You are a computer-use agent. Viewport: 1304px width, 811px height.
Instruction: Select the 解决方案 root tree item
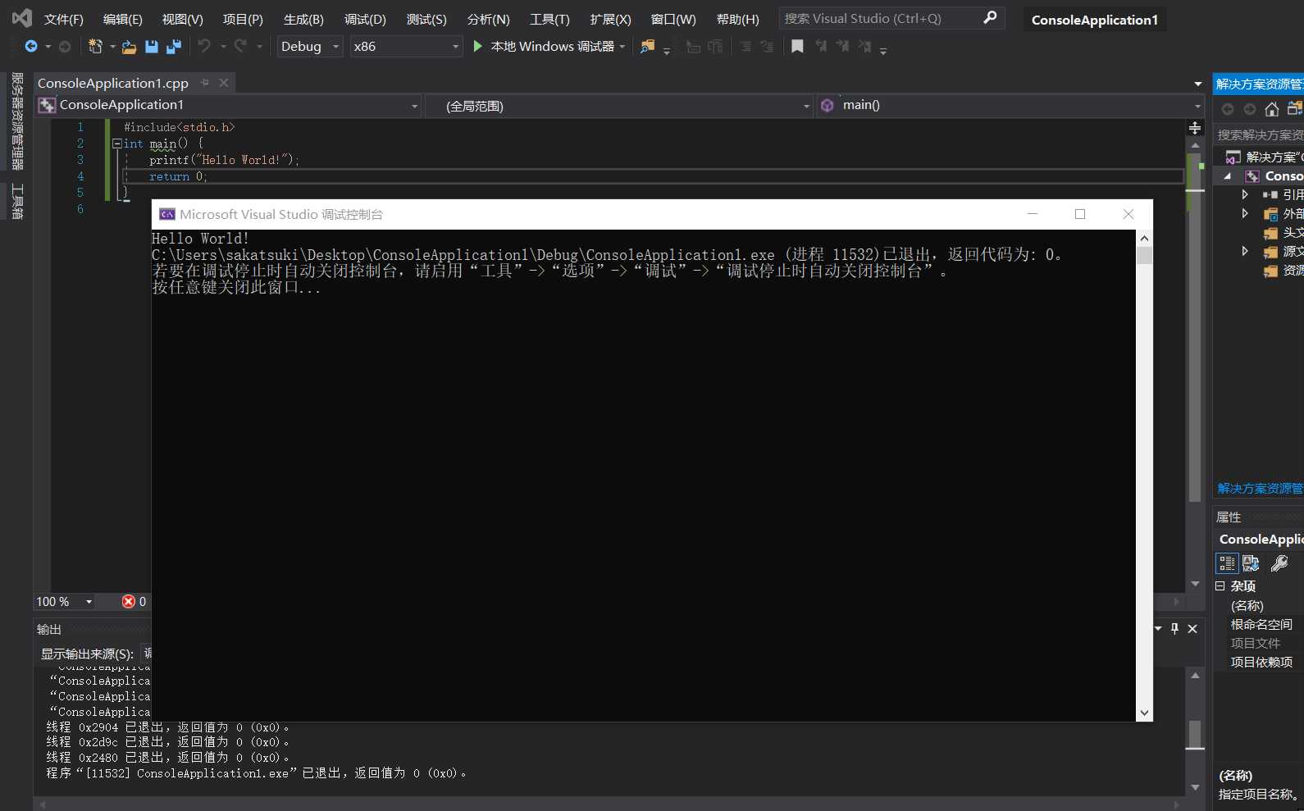click(1263, 157)
